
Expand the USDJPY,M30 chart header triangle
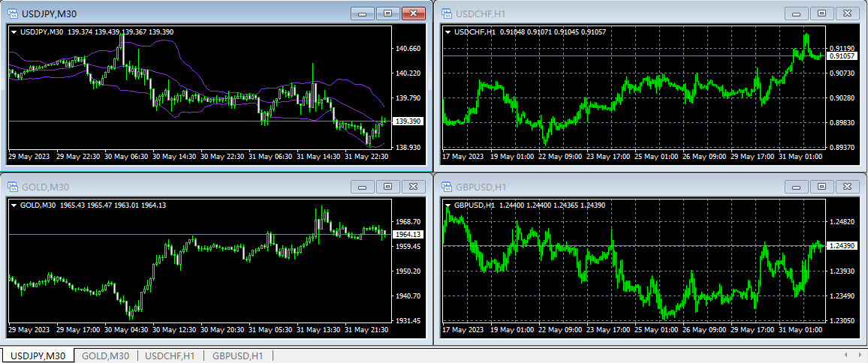pyautogui.click(x=14, y=31)
